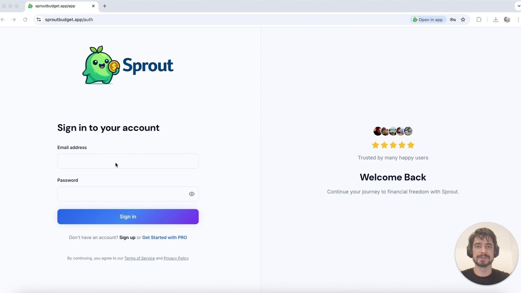Click the happy users avatar group
Screen dimensions: 521x293
coord(392,131)
